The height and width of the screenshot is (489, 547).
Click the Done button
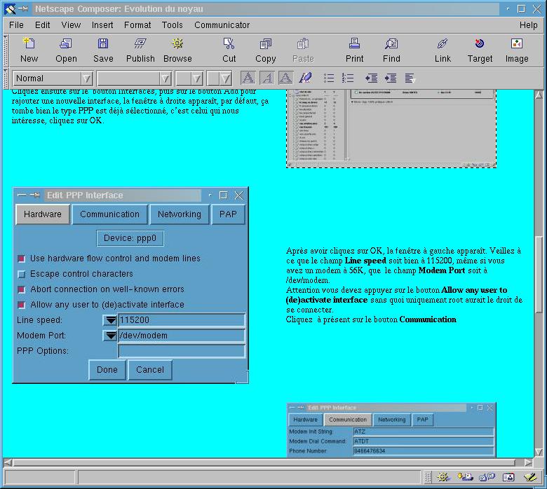pyautogui.click(x=107, y=370)
